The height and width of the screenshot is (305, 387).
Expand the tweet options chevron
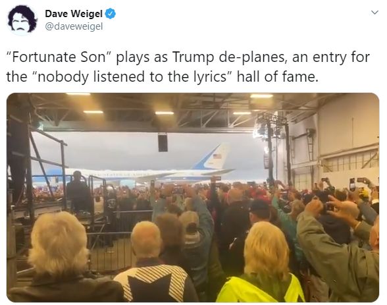[374, 13]
